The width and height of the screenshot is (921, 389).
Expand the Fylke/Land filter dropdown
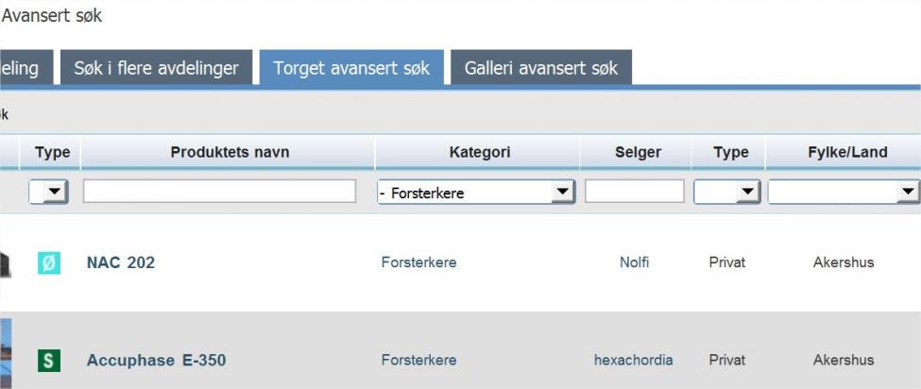pyautogui.click(x=907, y=192)
